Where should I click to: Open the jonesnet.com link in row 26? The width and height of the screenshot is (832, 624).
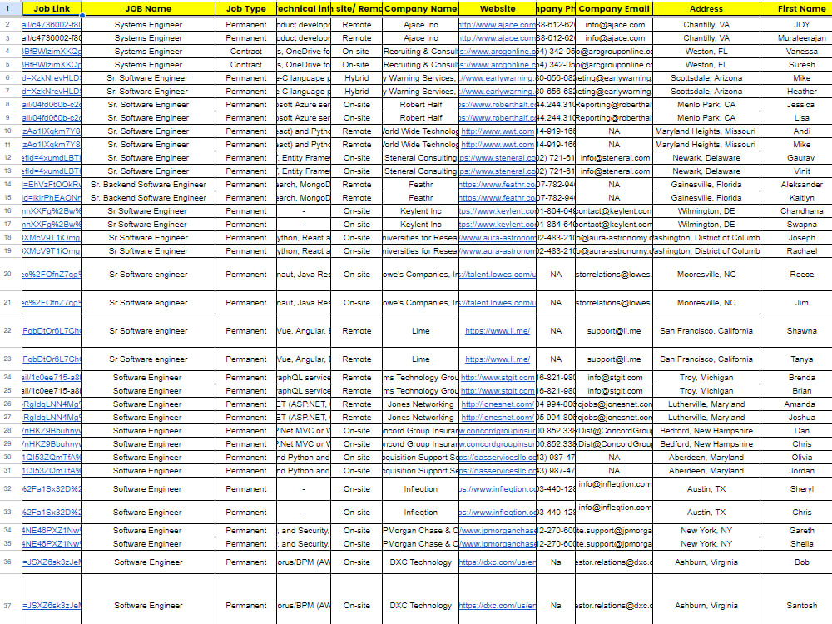(x=498, y=404)
